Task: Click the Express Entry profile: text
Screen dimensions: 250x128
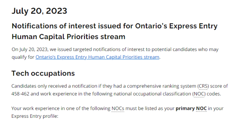Action: 35,116
